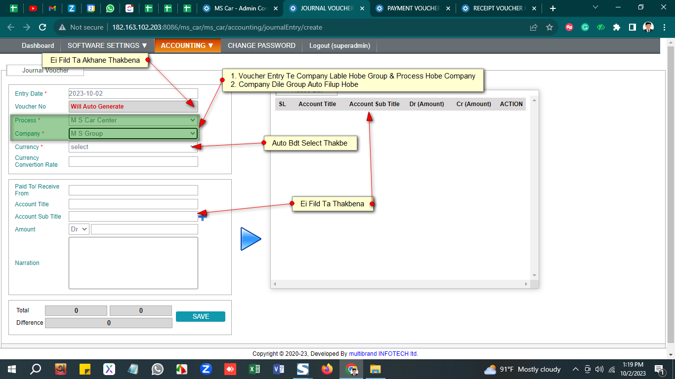The image size is (675, 379).
Task: Click Logout (superadmin)
Action: 339,45
